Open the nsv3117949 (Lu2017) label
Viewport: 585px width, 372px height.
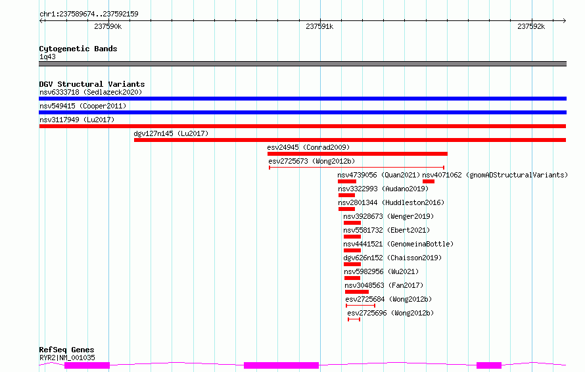coord(77,120)
